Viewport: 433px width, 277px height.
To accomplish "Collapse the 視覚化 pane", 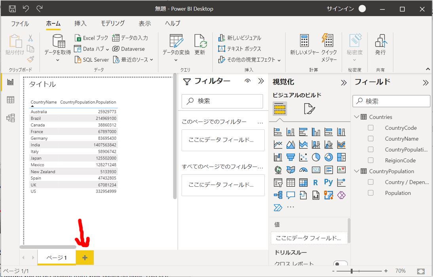I will (344, 83).
